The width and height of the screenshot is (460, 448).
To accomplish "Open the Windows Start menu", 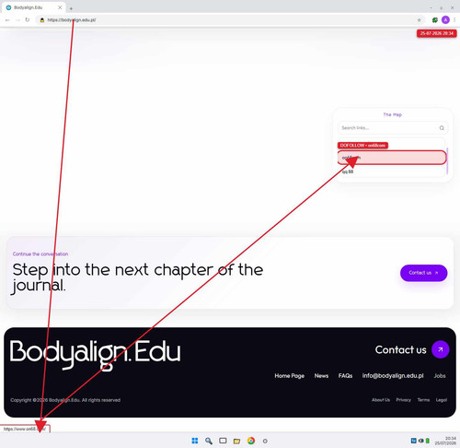I will click(195, 441).
